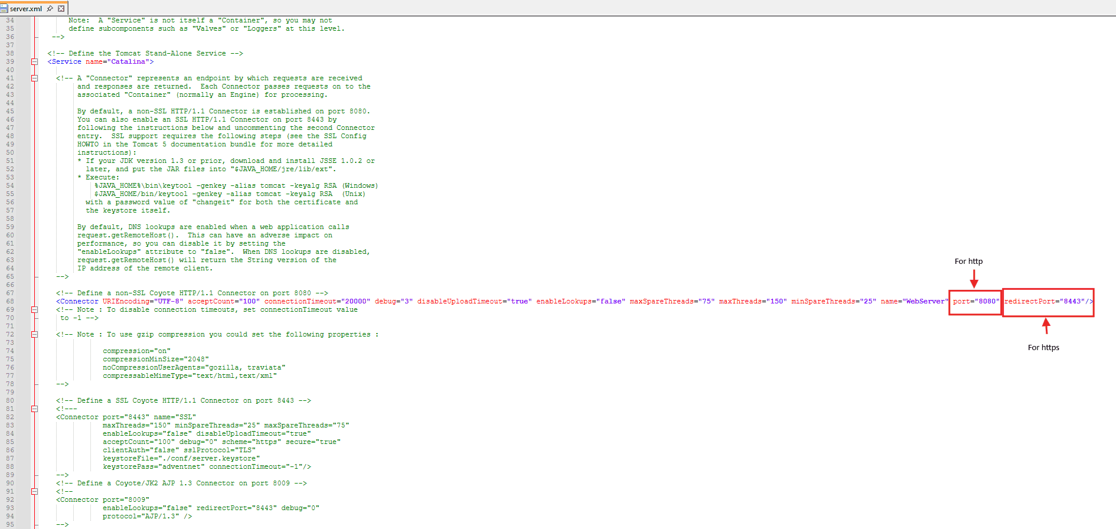Click the save icon on server.xml tab

(4, 9)
